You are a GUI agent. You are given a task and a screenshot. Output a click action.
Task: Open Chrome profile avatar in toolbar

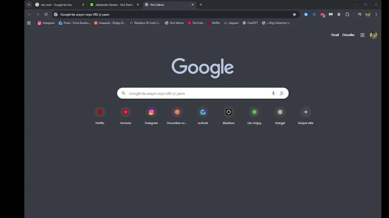(x=368, y=14)
